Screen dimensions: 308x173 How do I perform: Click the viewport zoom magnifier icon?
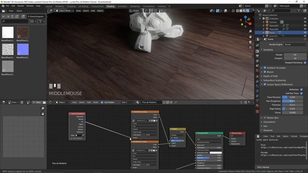250,31
